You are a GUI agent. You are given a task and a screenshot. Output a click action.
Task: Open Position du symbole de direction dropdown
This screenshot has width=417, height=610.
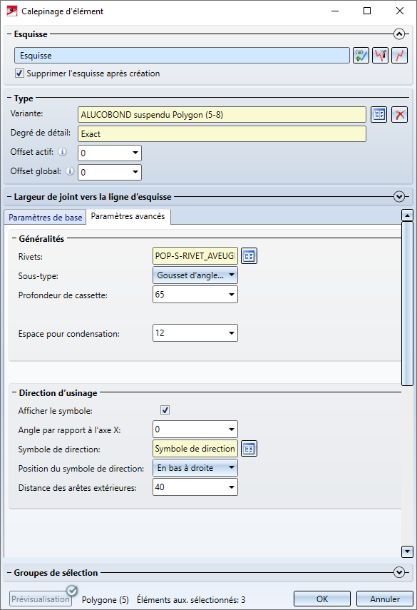click(x=195, y=468)
